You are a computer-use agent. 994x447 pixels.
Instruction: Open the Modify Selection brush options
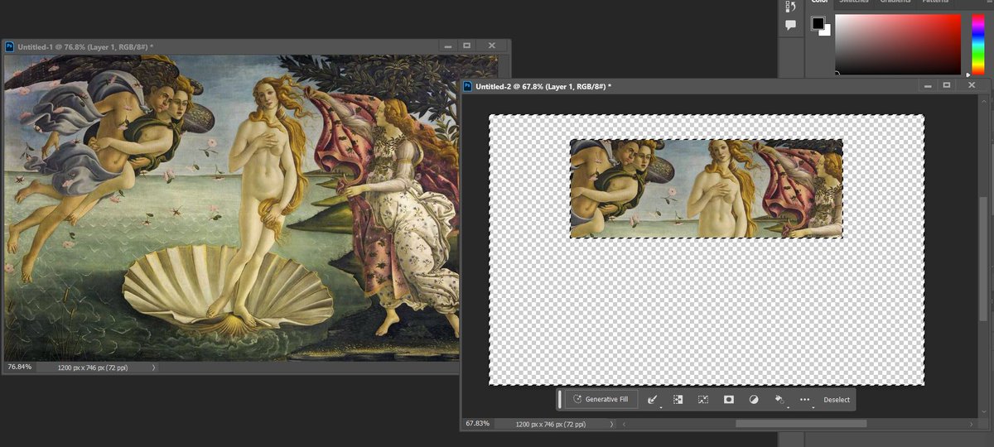click(654, 400)
